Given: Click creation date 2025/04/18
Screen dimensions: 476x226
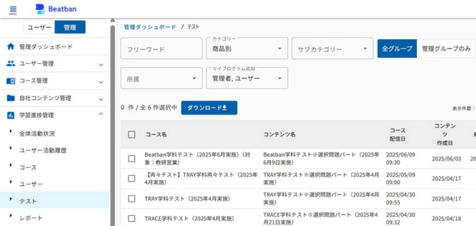Looking at the screenshot, I should (x=446, y=219).
